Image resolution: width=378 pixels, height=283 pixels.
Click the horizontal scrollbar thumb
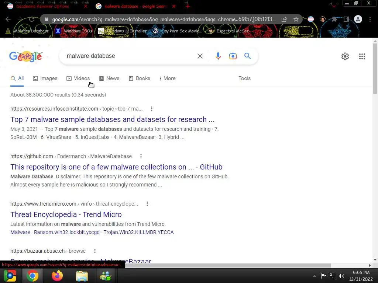coord(228,265)
